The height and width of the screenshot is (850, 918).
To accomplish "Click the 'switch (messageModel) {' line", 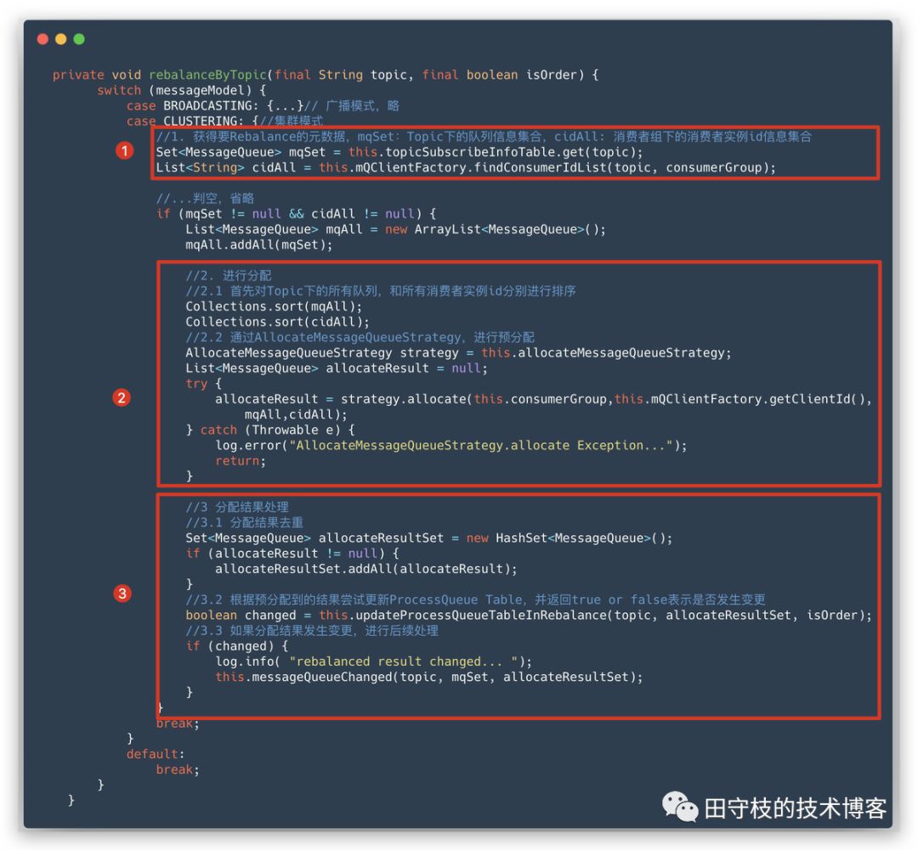I will [182, 91].
